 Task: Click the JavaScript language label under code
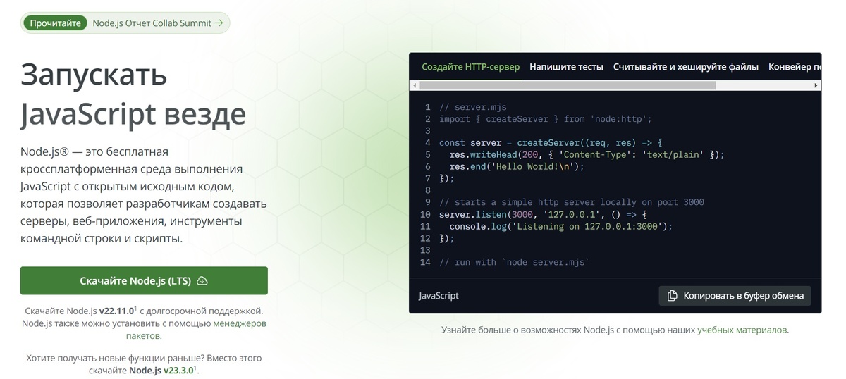439,296
